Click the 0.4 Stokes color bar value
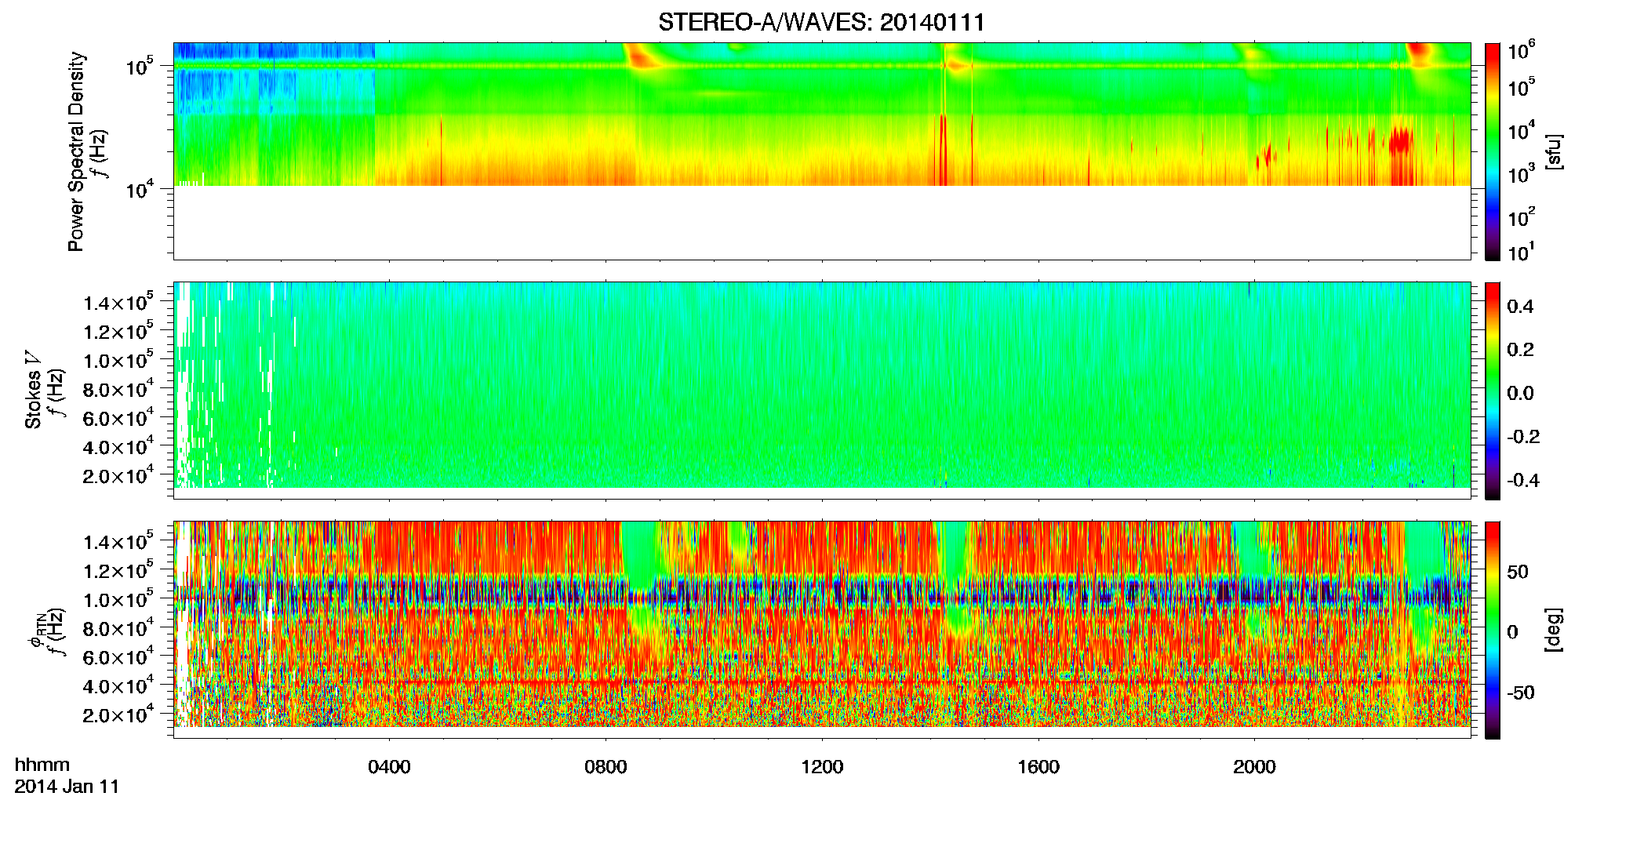This screenshot has width=1644, height=847. point(1520,307)
